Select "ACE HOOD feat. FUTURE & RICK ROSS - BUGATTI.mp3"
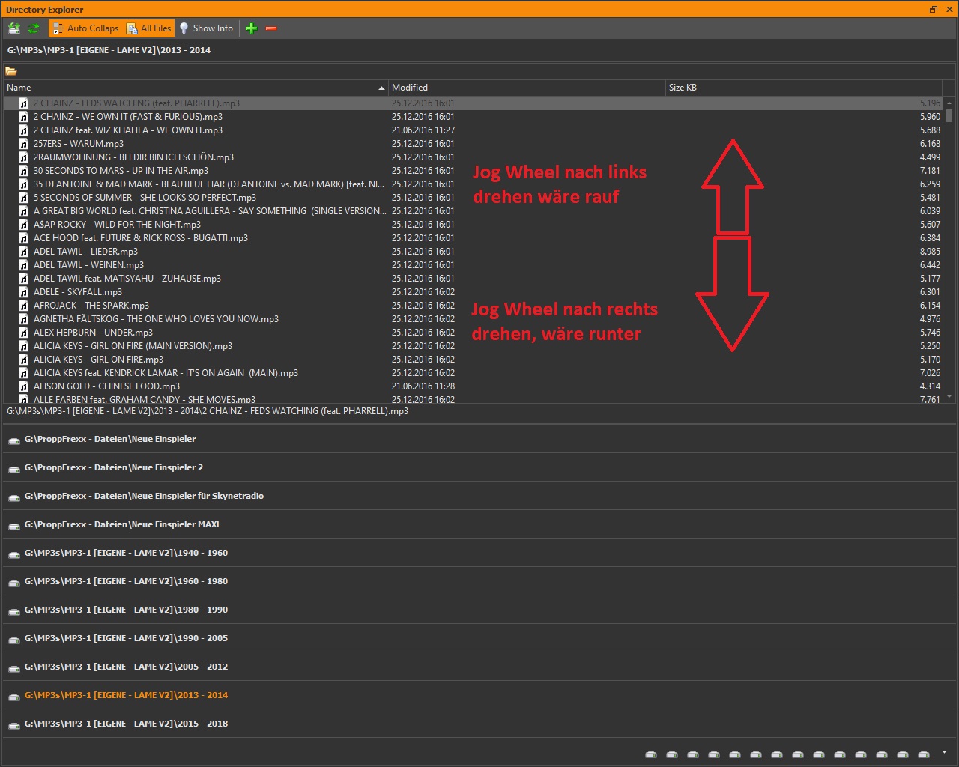This screenshot has width=959, height=767. 474,238
